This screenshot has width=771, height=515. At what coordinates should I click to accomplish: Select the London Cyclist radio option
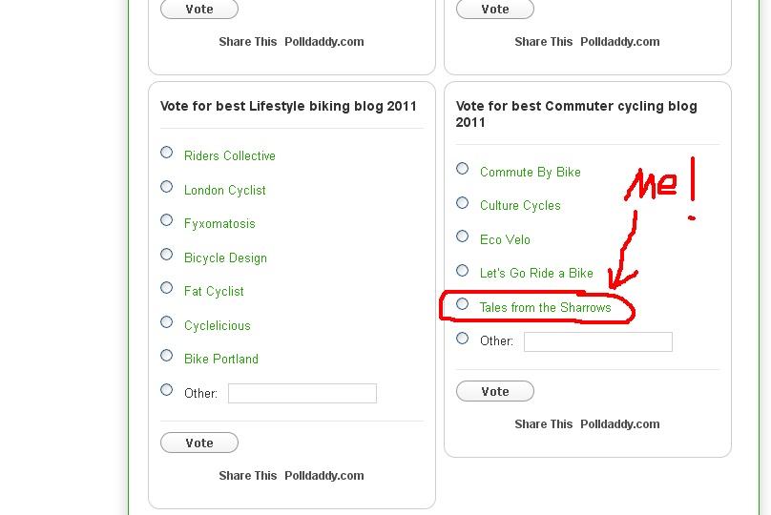167,187
